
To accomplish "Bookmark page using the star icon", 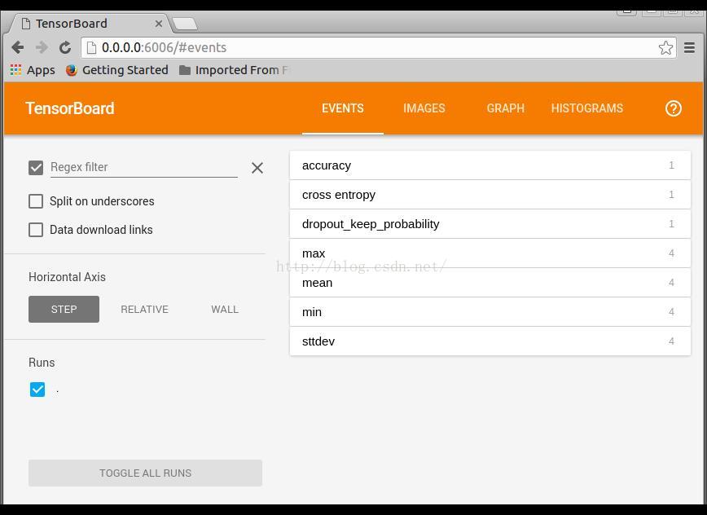I will tap(665, 47).
